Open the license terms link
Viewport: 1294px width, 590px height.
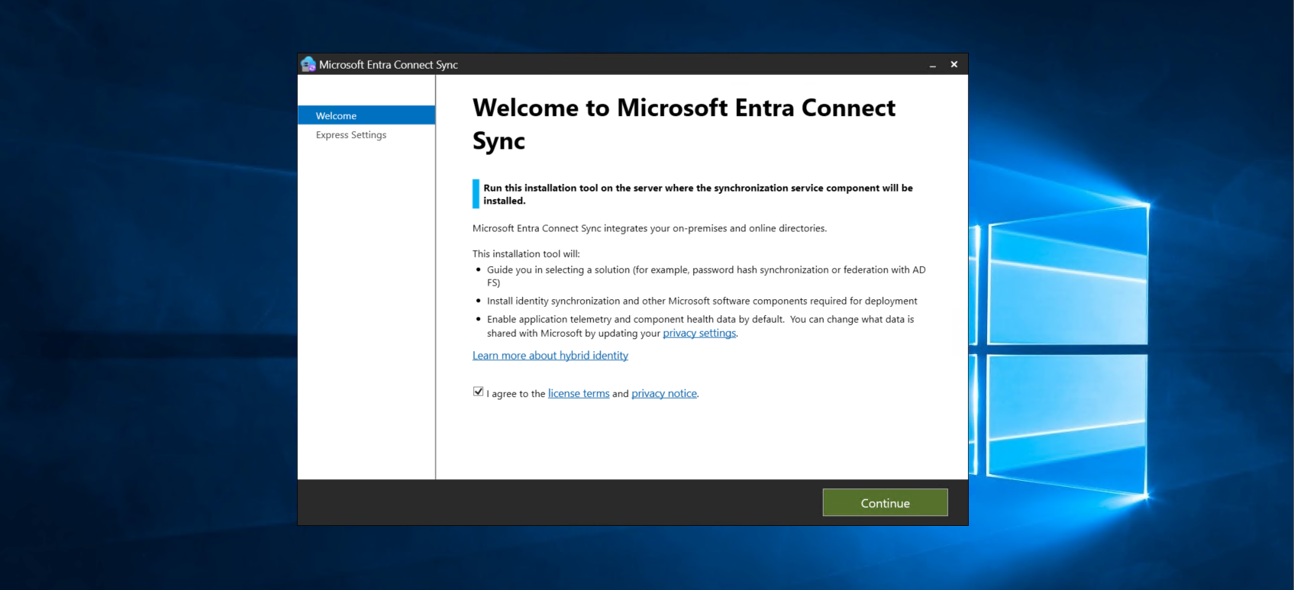coord(578,394)
